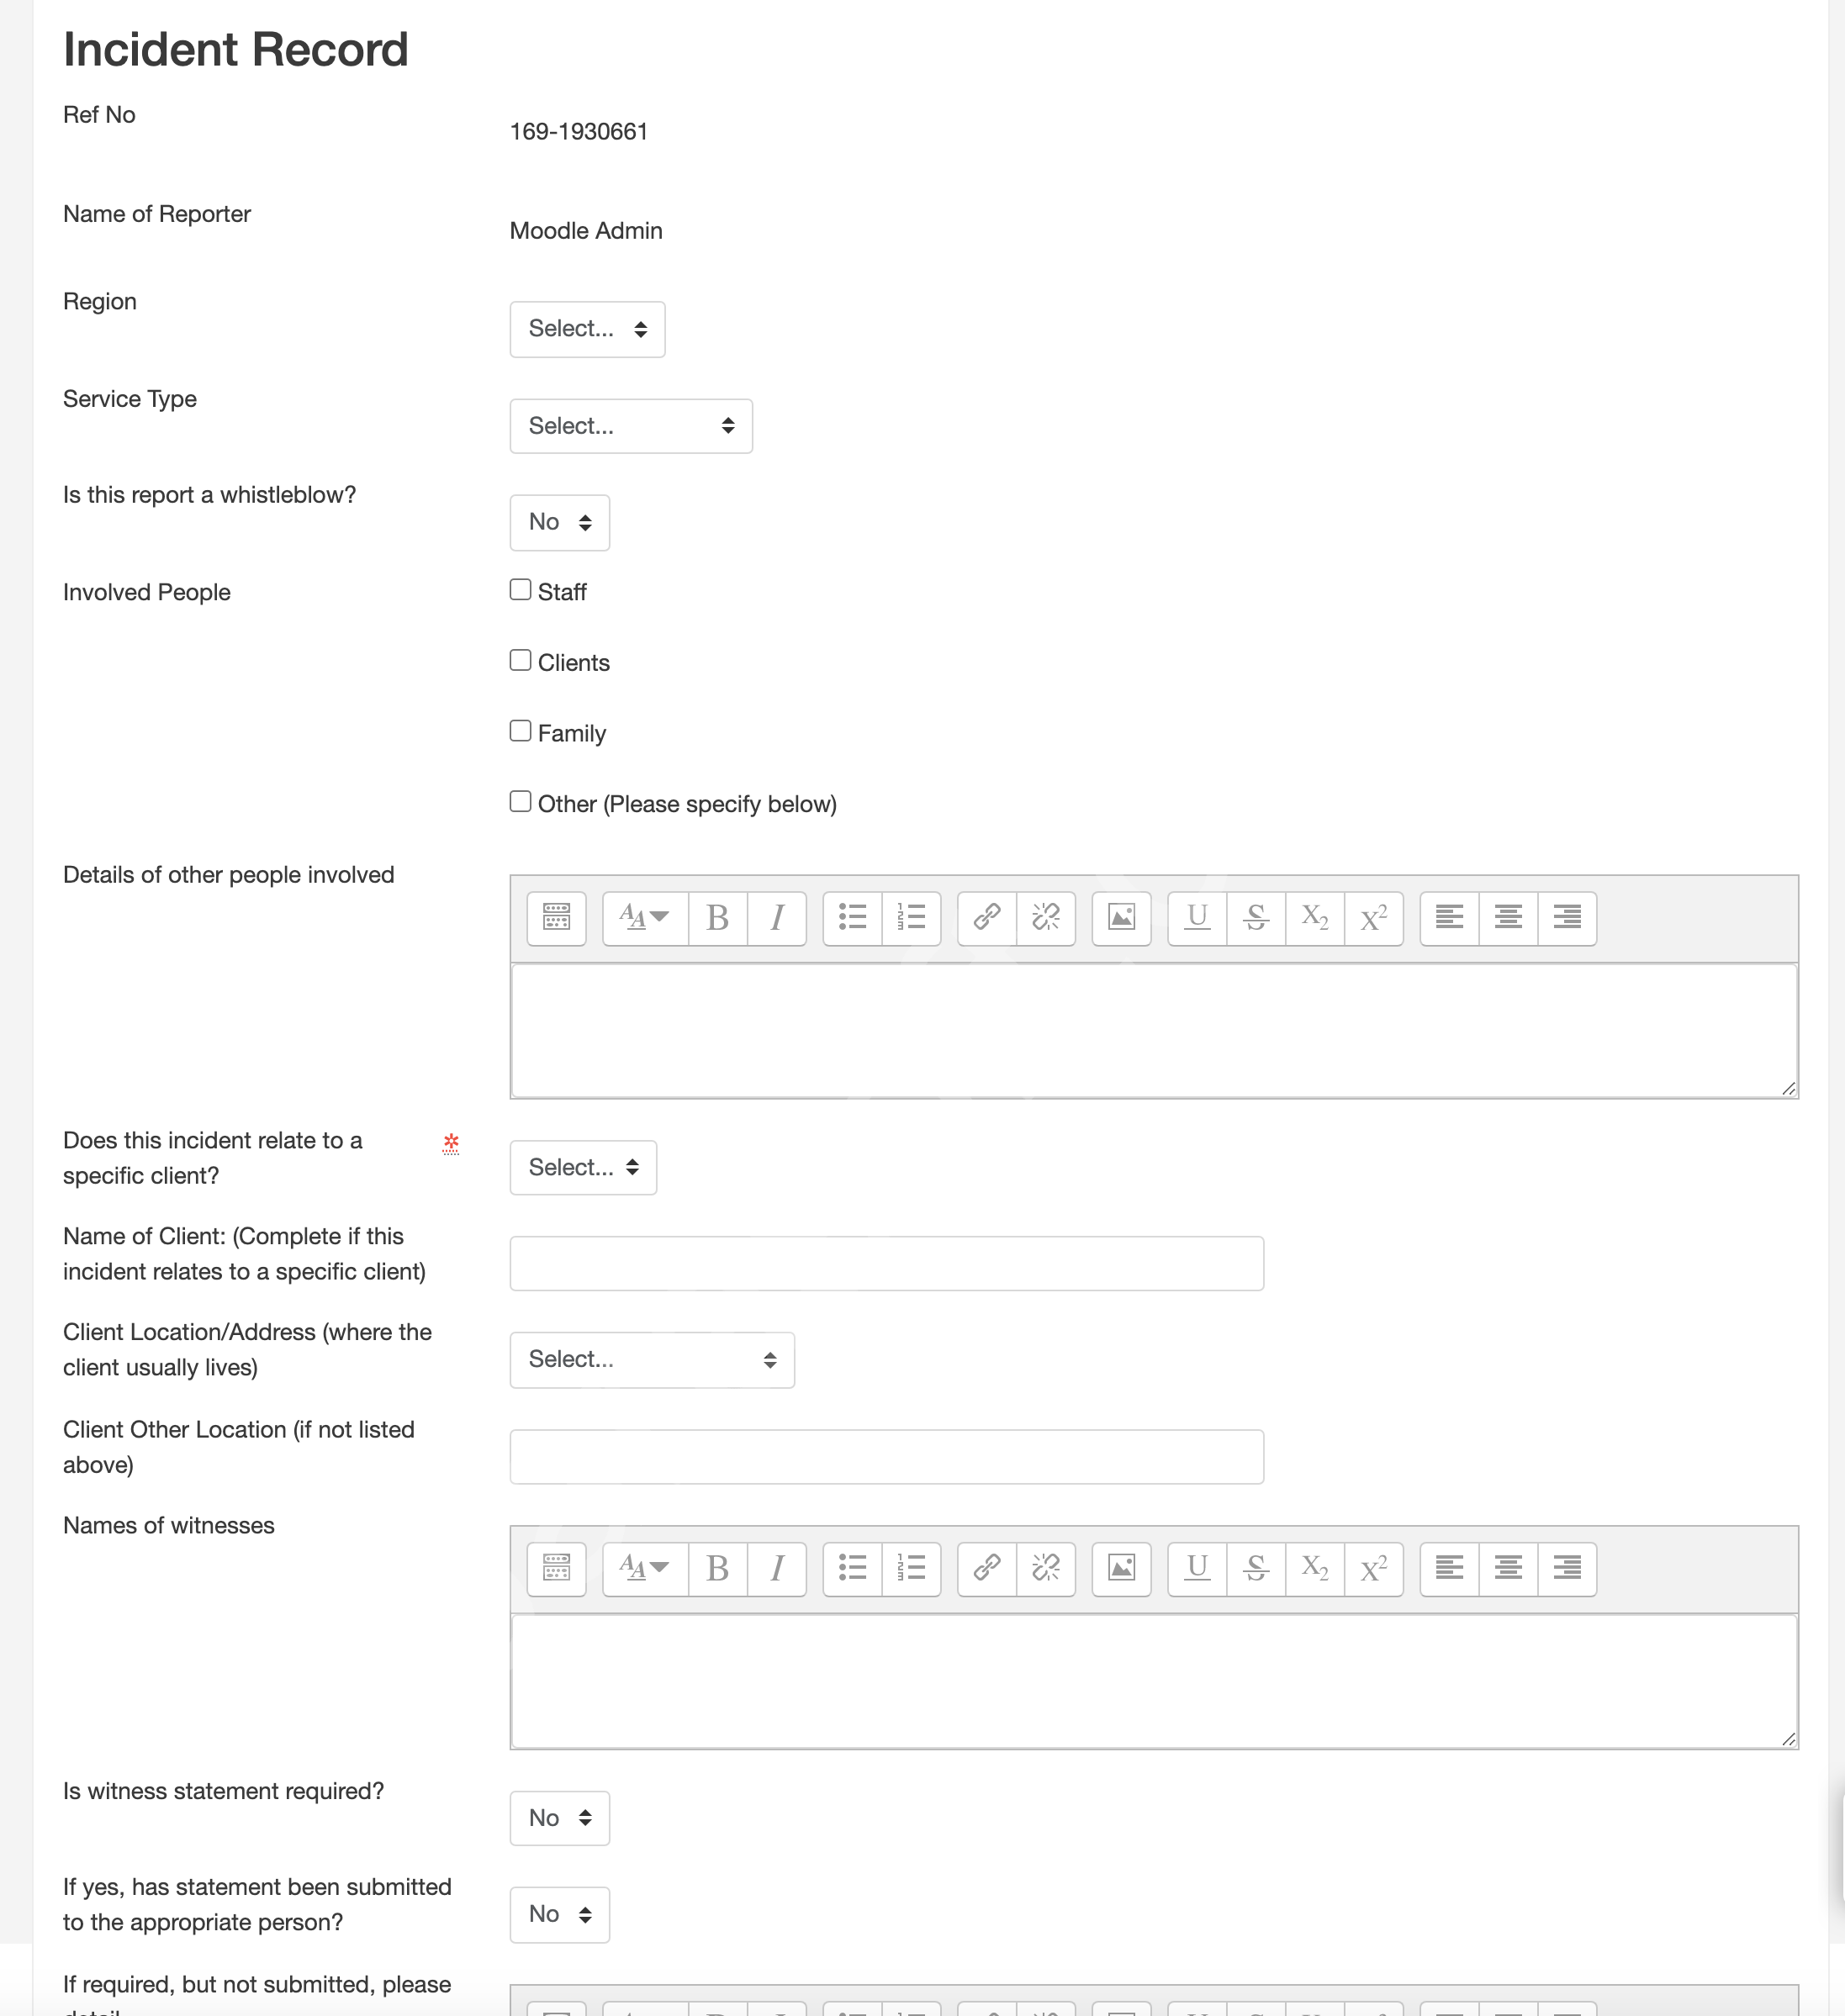Image resolution: width=1845 pixels, height=2016 pixels.
Task: Align right in Names of witnesses editor
Action: [1567, 1568]
